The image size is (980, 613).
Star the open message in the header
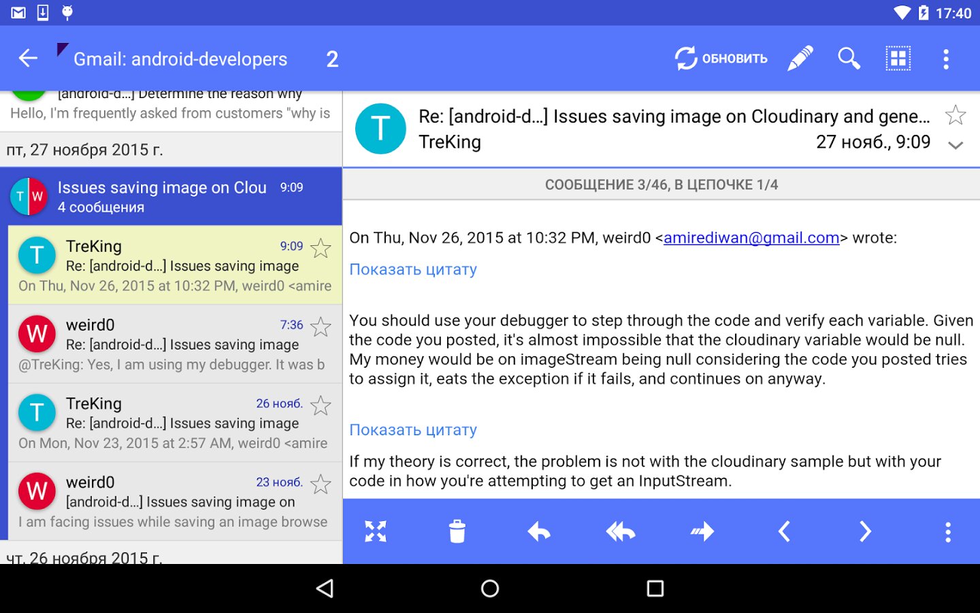[955, 115]
